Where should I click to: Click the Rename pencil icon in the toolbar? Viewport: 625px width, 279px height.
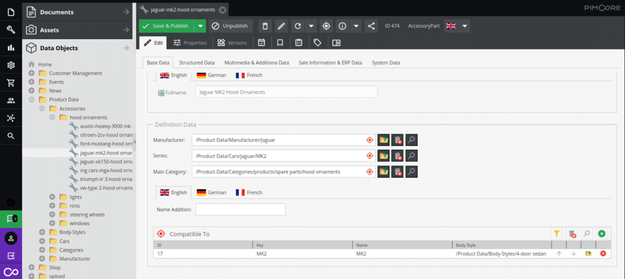point(281,26)
